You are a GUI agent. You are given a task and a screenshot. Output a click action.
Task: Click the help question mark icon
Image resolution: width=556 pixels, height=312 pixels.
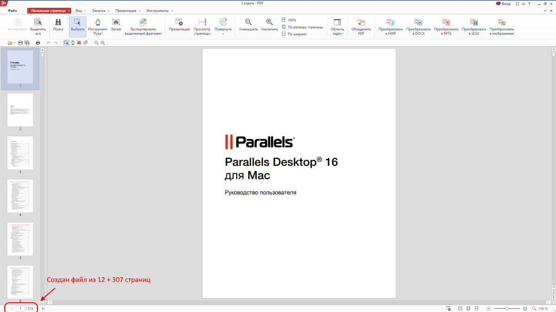[529, 4]
